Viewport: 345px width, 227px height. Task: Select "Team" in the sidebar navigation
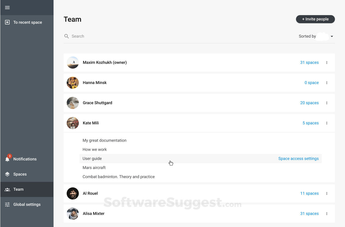point(18,189)
